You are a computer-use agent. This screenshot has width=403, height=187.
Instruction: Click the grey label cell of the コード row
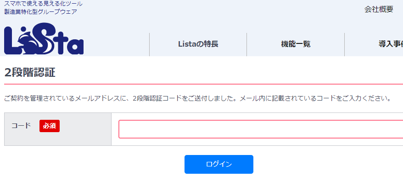58,129
